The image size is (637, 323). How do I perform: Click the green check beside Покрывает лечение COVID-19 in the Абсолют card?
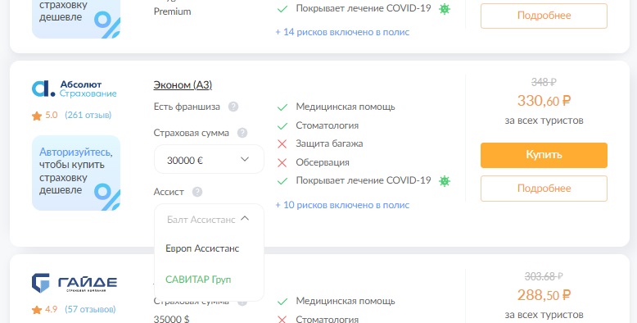click(x=282, y=181)
